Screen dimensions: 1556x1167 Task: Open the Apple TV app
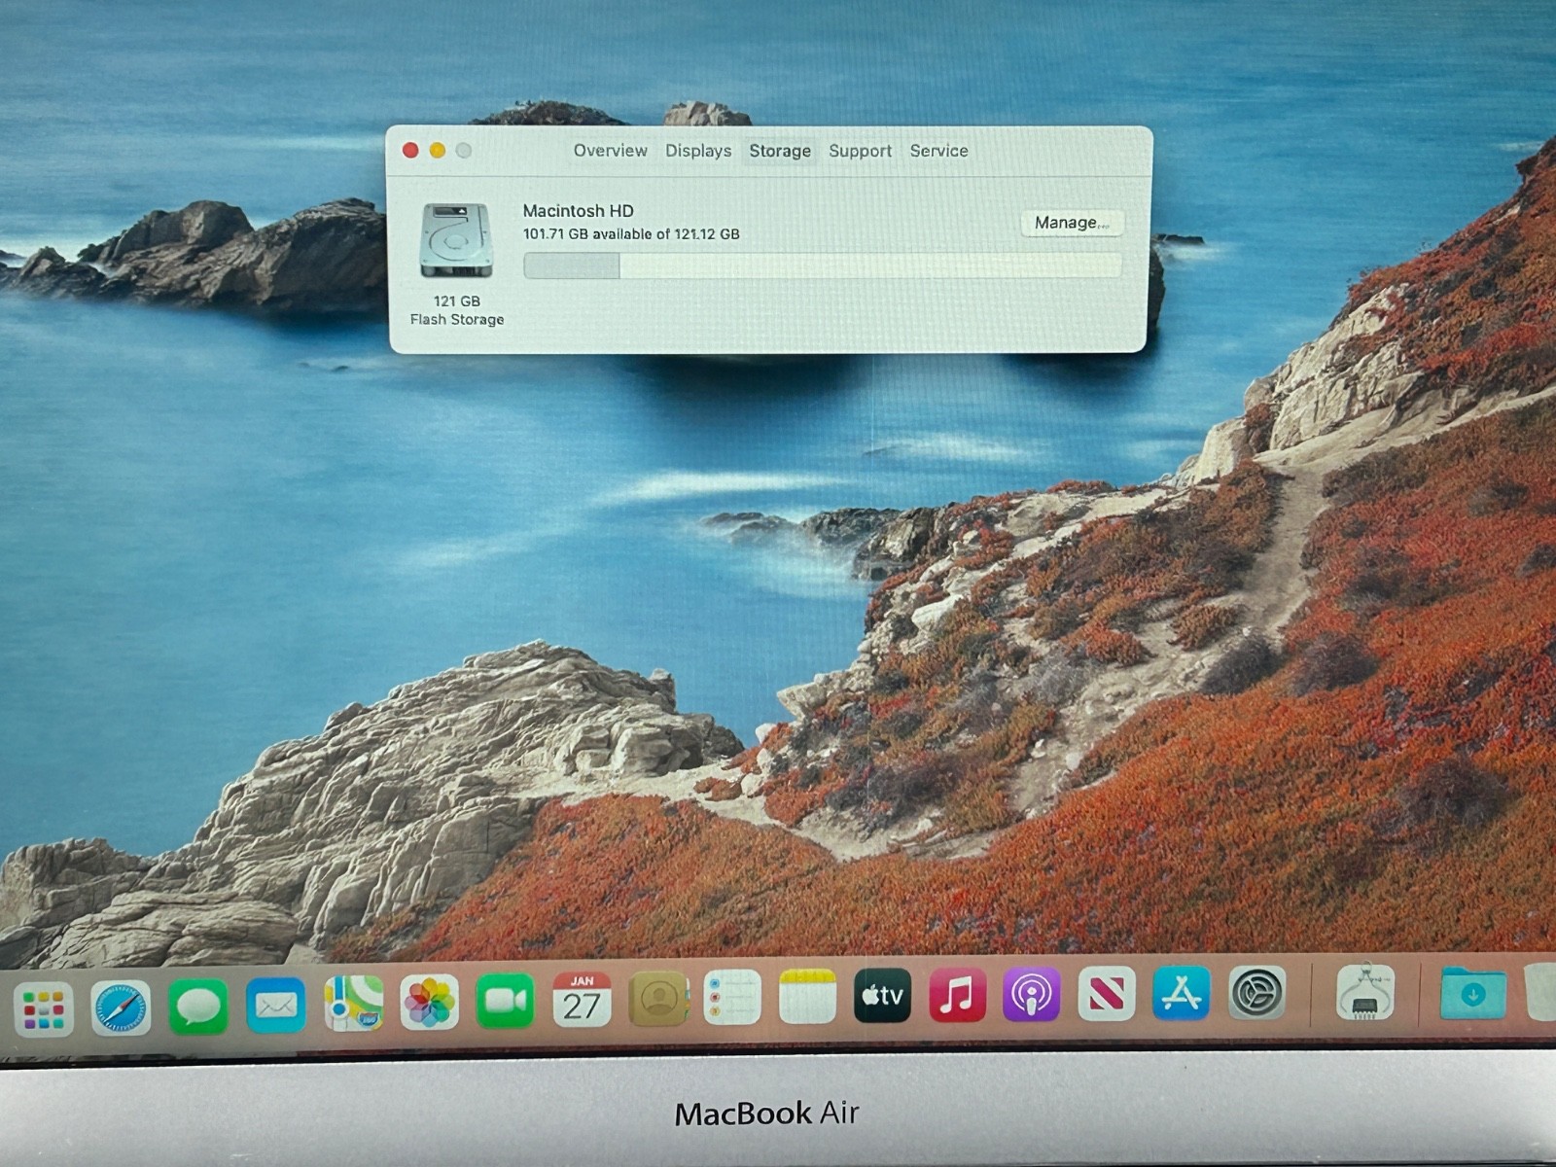click(882, 996)
